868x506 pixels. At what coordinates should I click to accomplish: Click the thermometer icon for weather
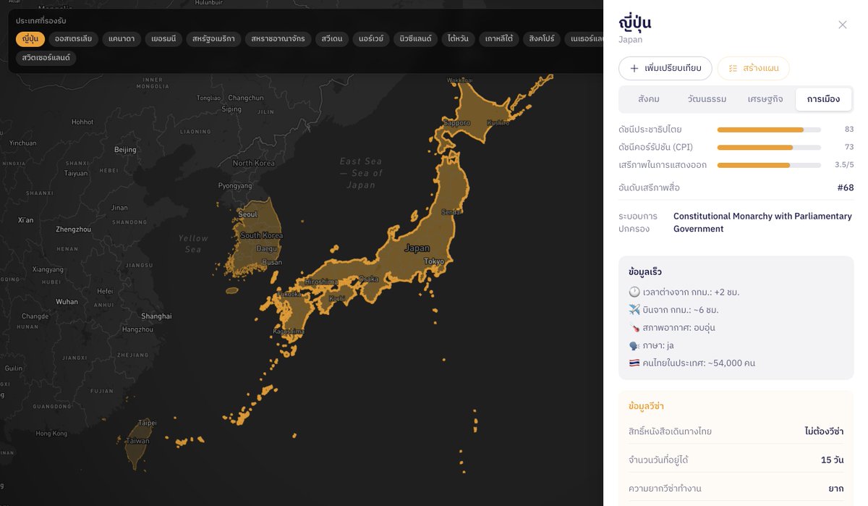pos(634,328)
